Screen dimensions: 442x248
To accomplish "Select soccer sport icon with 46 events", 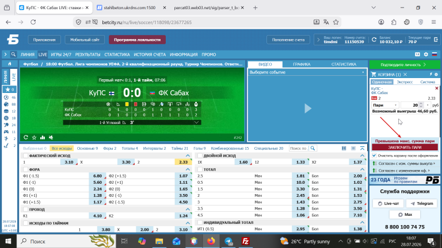I will (x=6, y=97).
